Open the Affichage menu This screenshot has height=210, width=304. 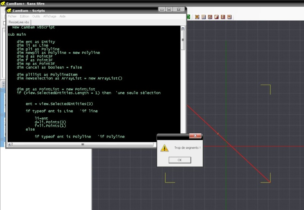[50, 16]
